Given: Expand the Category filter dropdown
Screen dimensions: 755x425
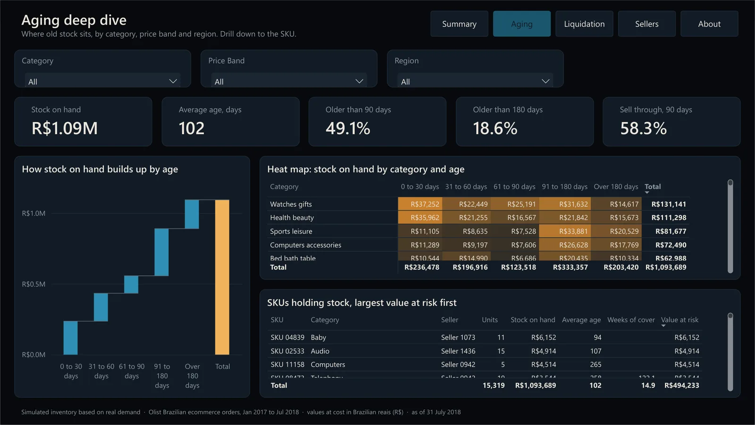Looking at the screenshot, I should 102,81.
